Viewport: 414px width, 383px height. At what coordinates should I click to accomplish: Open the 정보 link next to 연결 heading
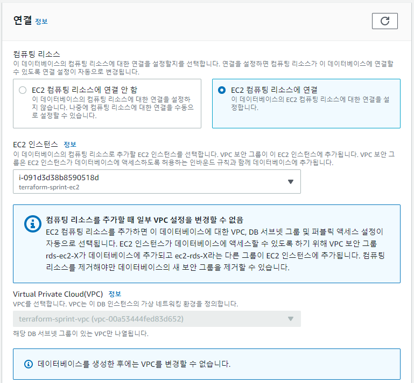point(41,22)
